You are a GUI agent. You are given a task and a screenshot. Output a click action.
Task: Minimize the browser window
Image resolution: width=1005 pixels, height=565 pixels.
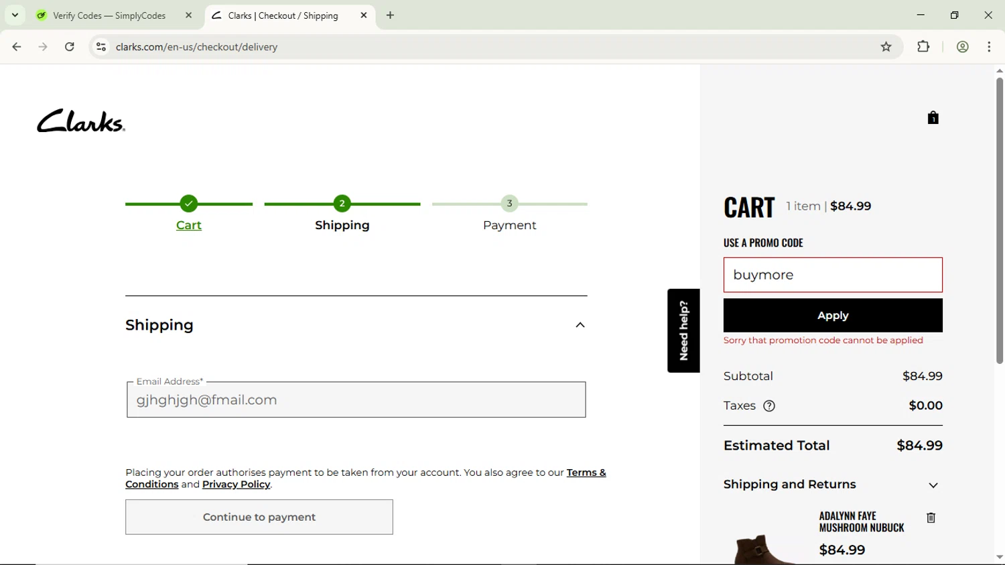pyautogui.click(x=921, y=15)
